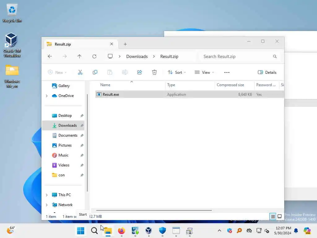The height and width of the screenshot is (238, 317).
Task: Open the clock showing 12:07 PM
Action: [x=283, y=231]
